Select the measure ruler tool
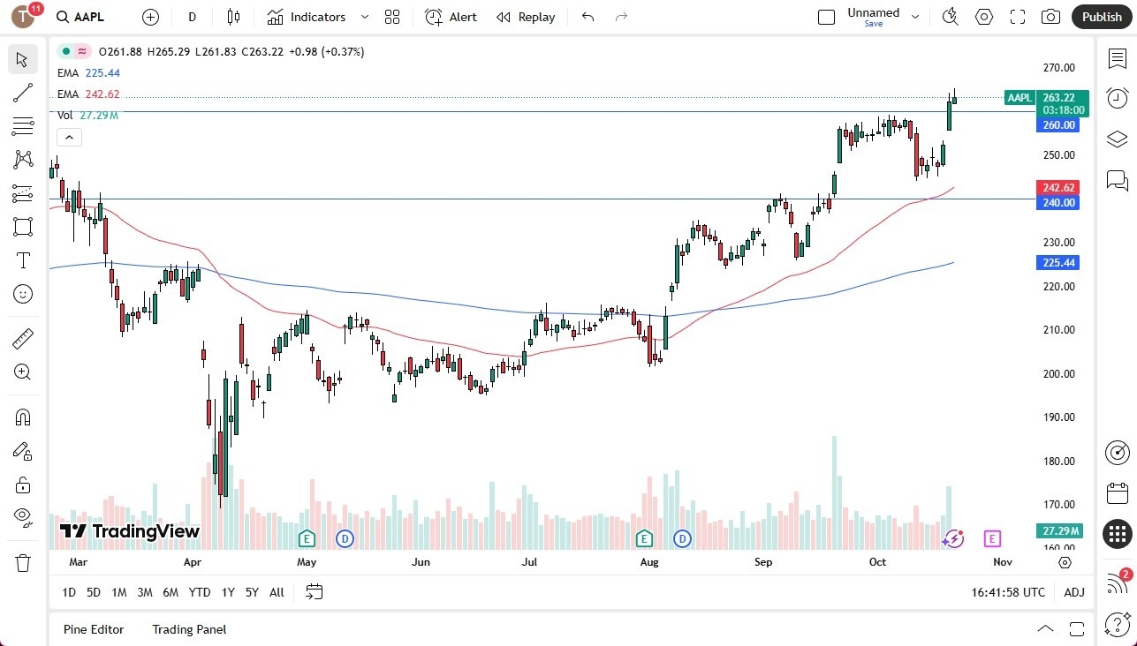 (22, 338)
